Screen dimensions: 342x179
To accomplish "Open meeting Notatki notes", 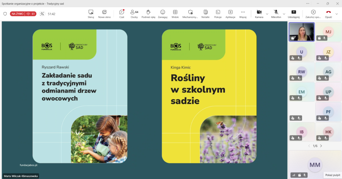I will (x=205, y=14).
